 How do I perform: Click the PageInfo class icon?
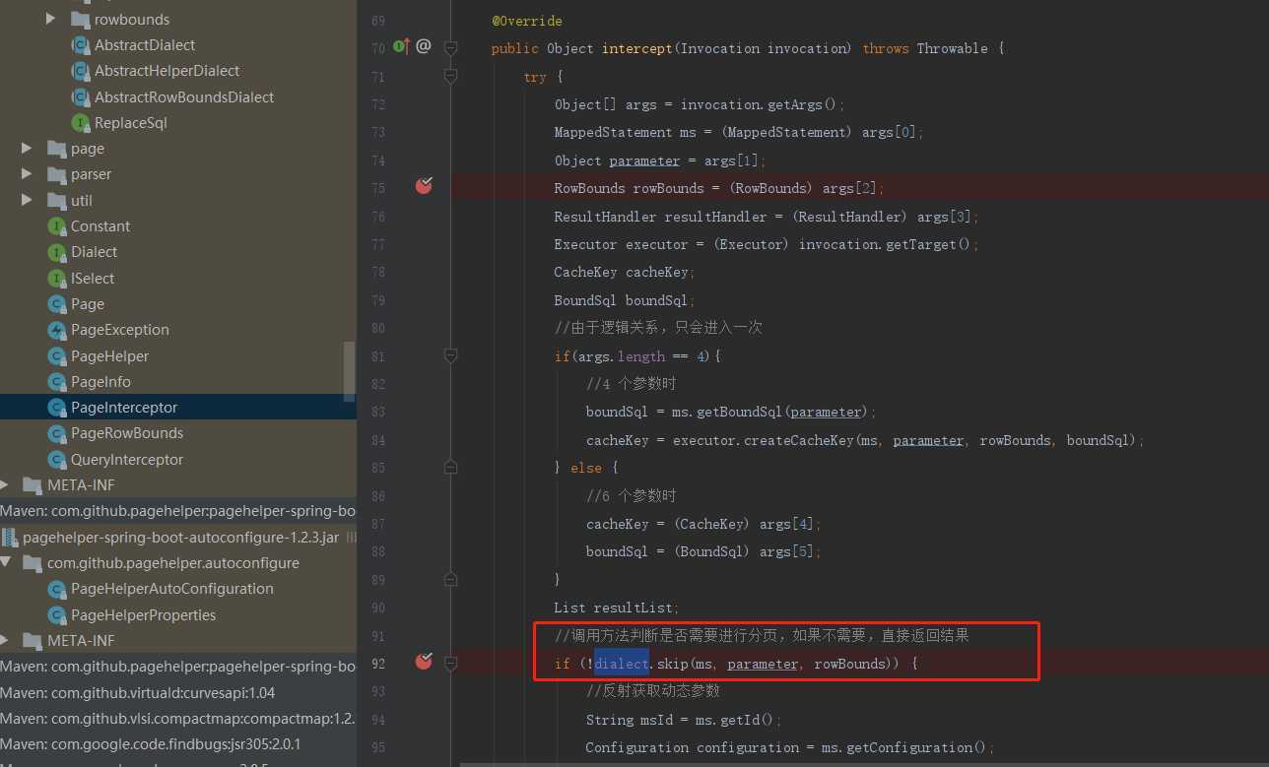point(56,381)
